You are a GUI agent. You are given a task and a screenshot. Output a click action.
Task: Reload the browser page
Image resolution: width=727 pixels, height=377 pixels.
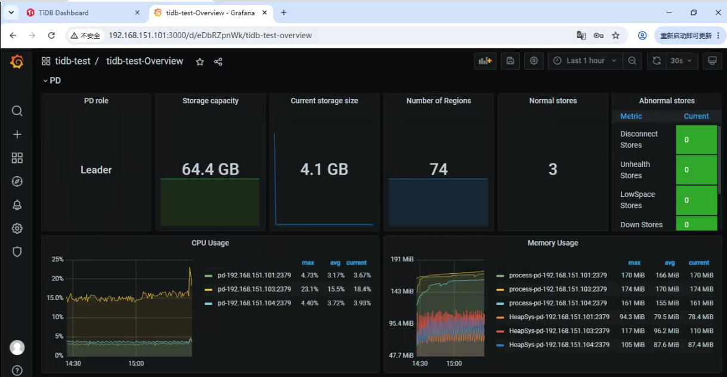click(x=51, y=36)
